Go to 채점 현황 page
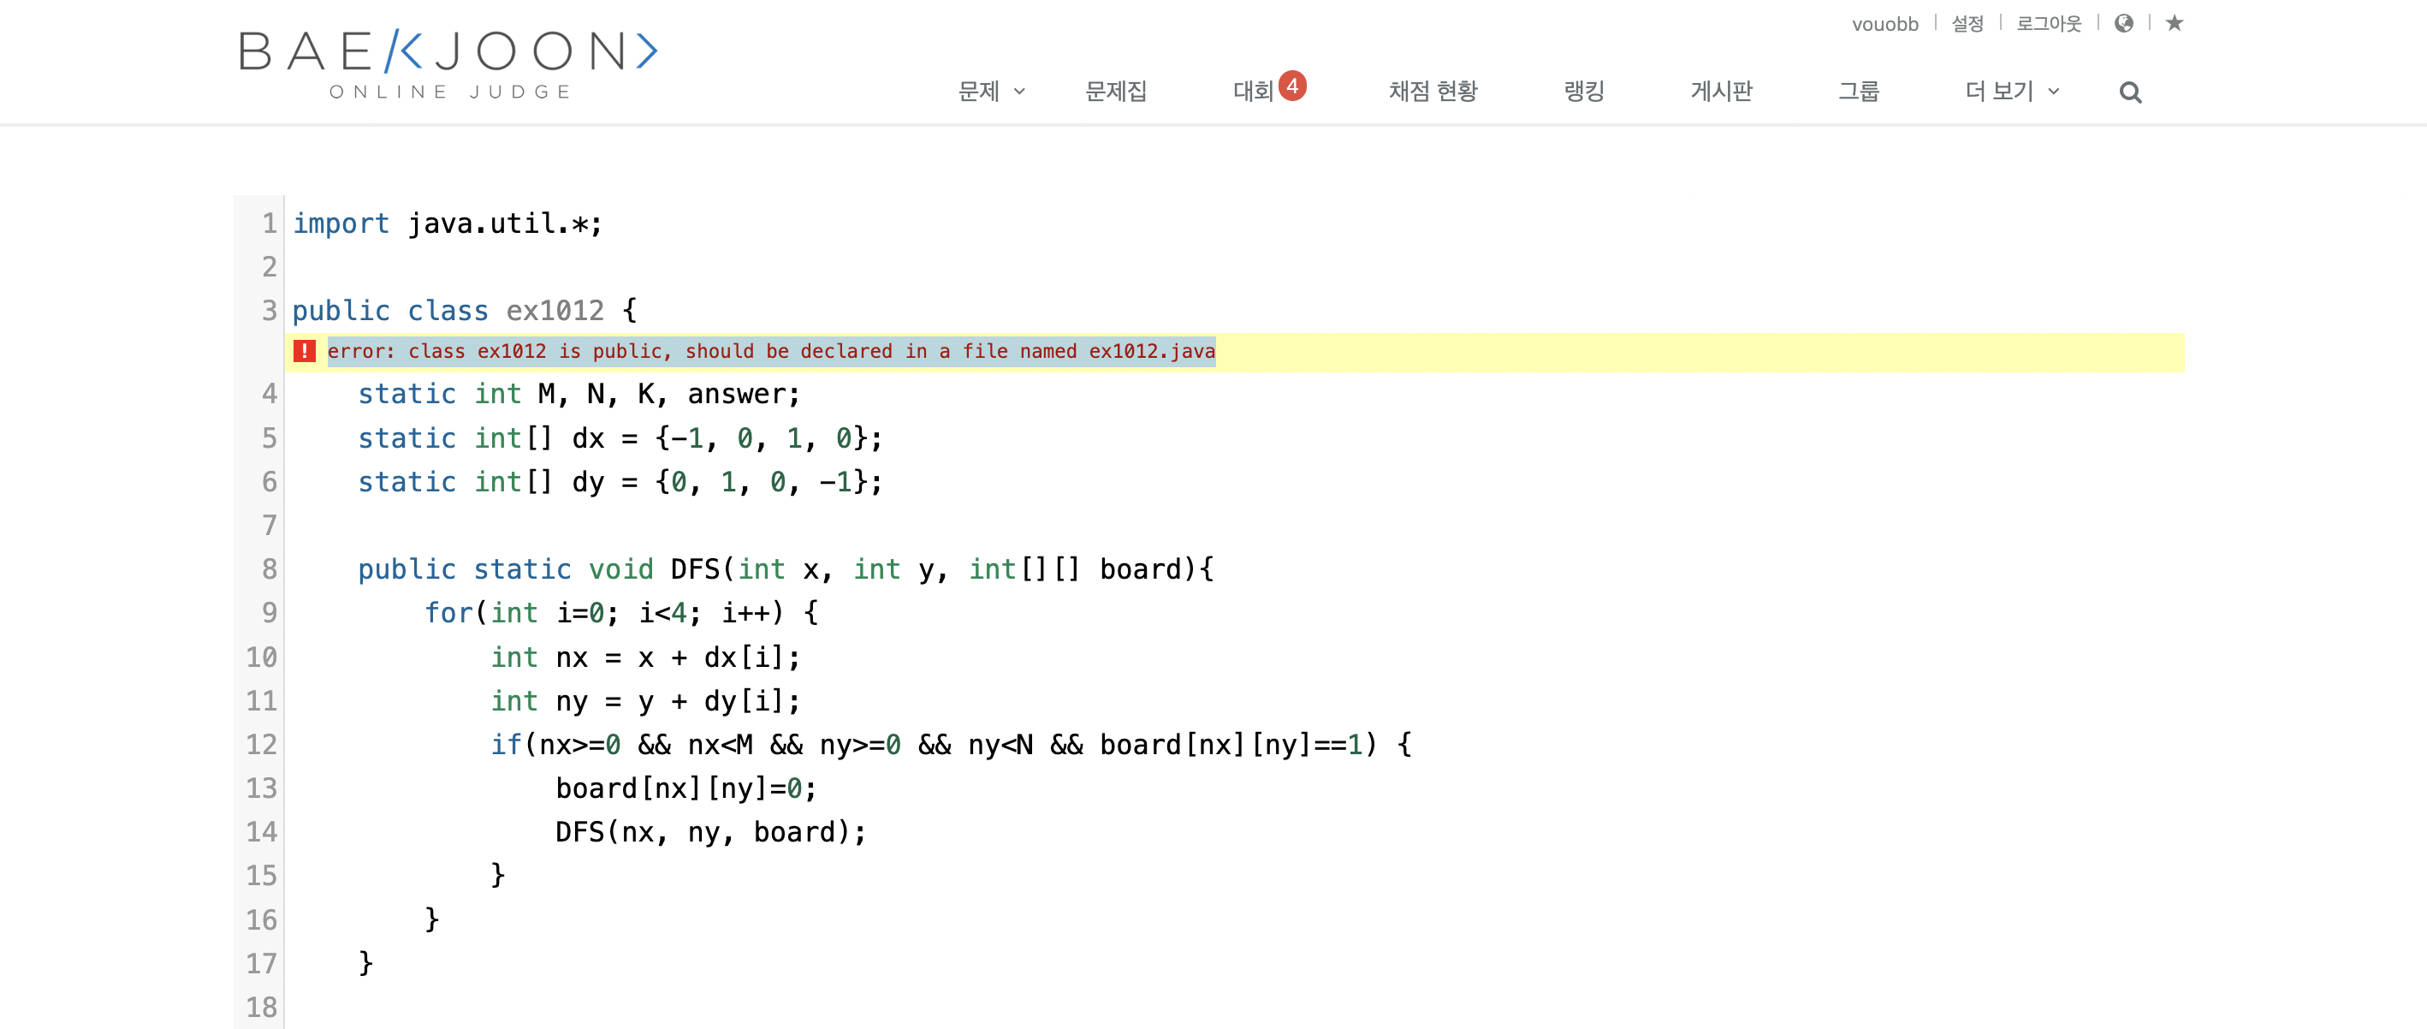This screenshot has width=2427, height=1029. [x=1432, y=92]
